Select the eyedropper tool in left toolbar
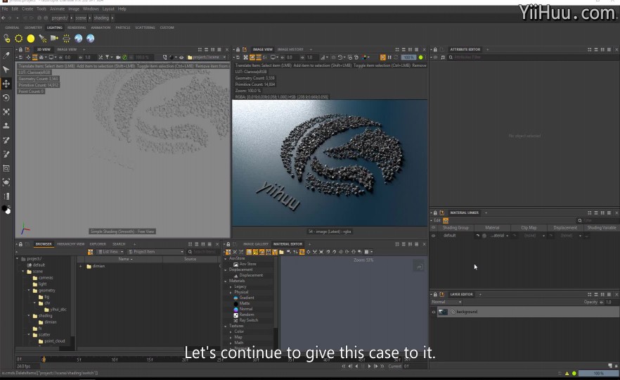620x380 pixels. click(x=6, y=56)
